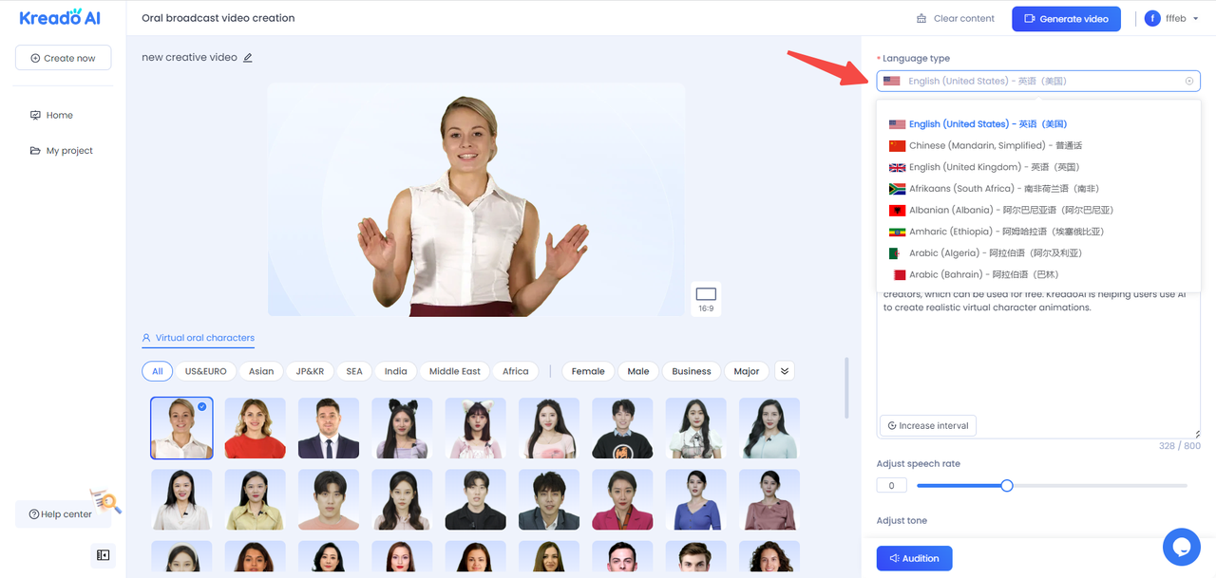Filter characters by All
Viewport: 1216px width, 578px height.
pos(157,371)
